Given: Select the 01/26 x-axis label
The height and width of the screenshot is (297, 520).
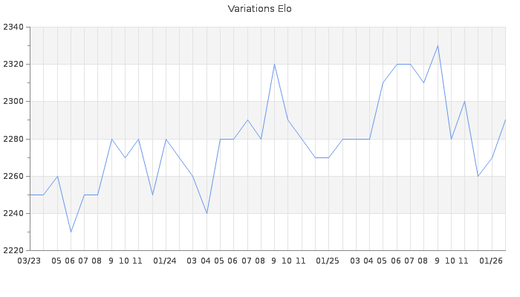Looking at the screenshot, I should (x=491, y=261).
